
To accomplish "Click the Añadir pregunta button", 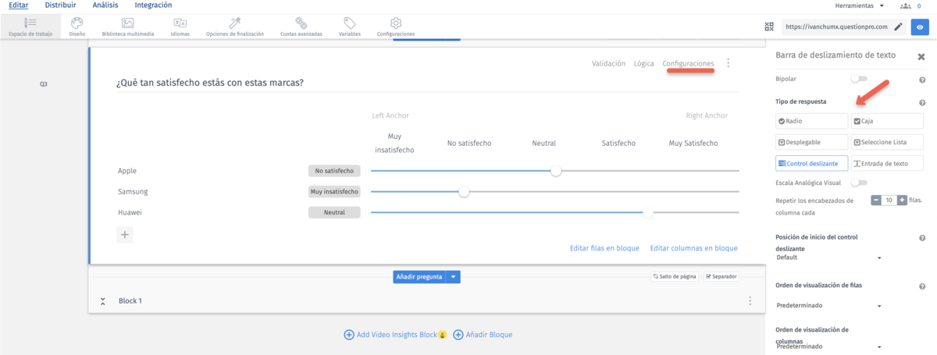I will tap(419, 276).
